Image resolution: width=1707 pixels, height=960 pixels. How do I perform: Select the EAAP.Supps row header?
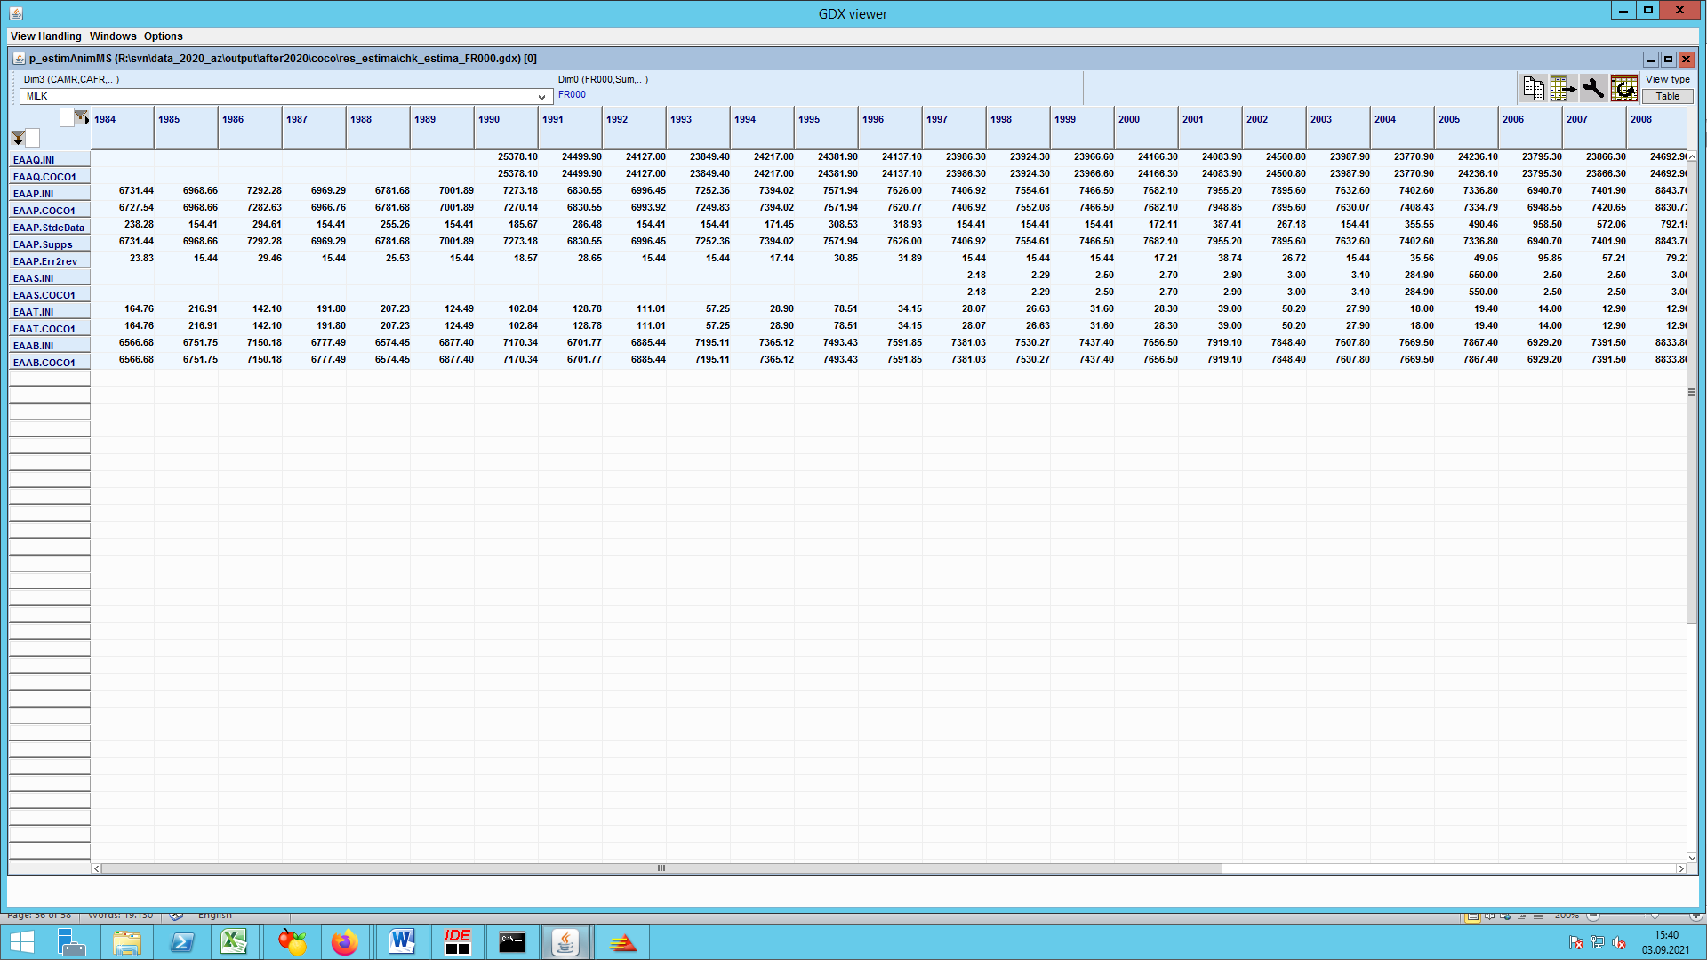(50, 244)
